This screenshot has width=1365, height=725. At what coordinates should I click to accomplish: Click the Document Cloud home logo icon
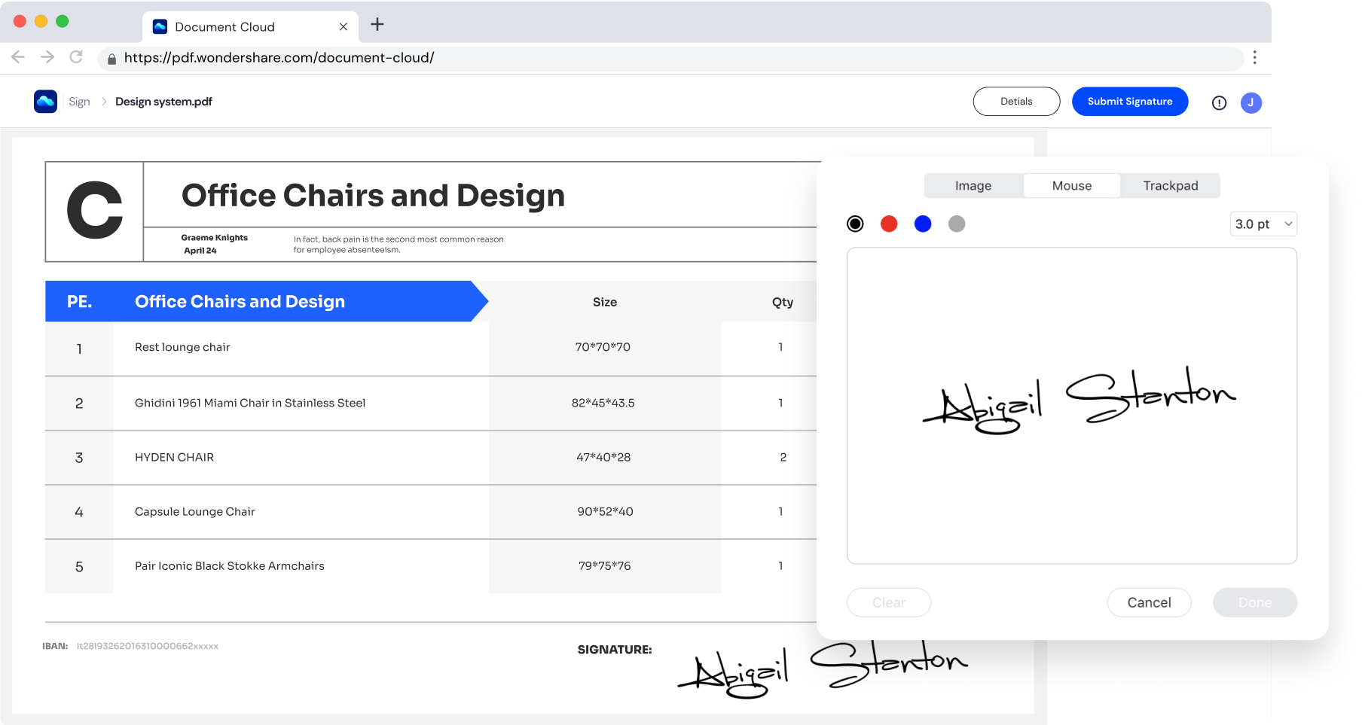(45, 102)
